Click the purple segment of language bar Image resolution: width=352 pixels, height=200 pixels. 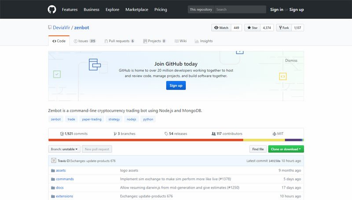click(293, 140)
